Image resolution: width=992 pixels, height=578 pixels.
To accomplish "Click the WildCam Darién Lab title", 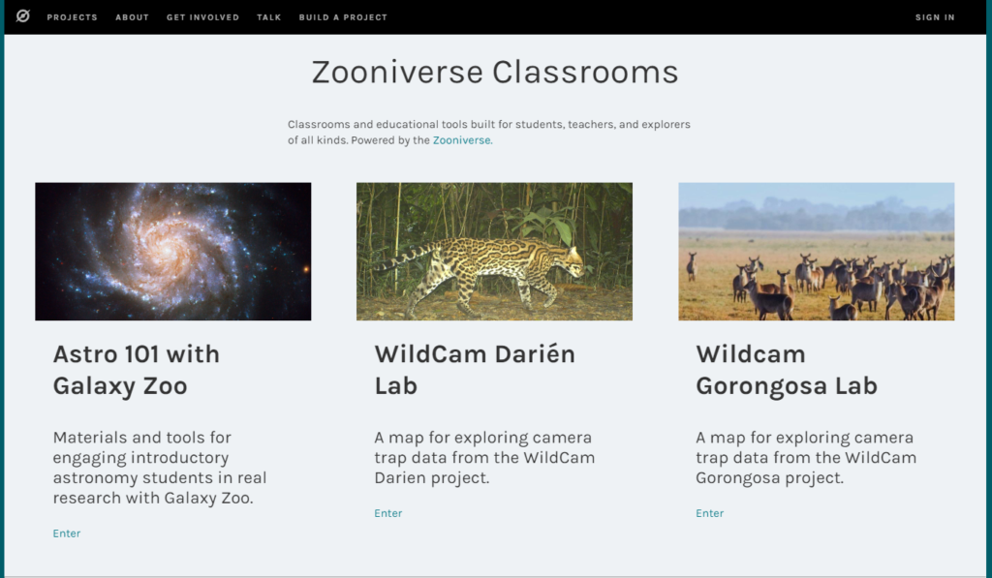I will tap(475, 370).
